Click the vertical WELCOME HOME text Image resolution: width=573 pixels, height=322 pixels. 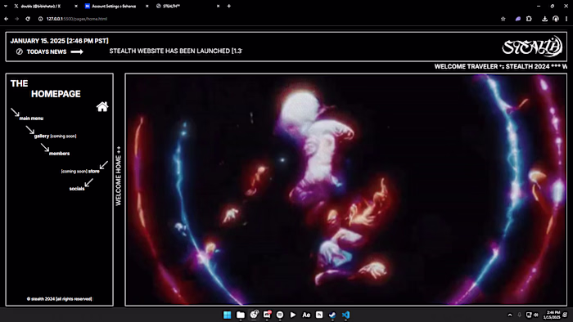pyautogui.click(x=119, y=177)
